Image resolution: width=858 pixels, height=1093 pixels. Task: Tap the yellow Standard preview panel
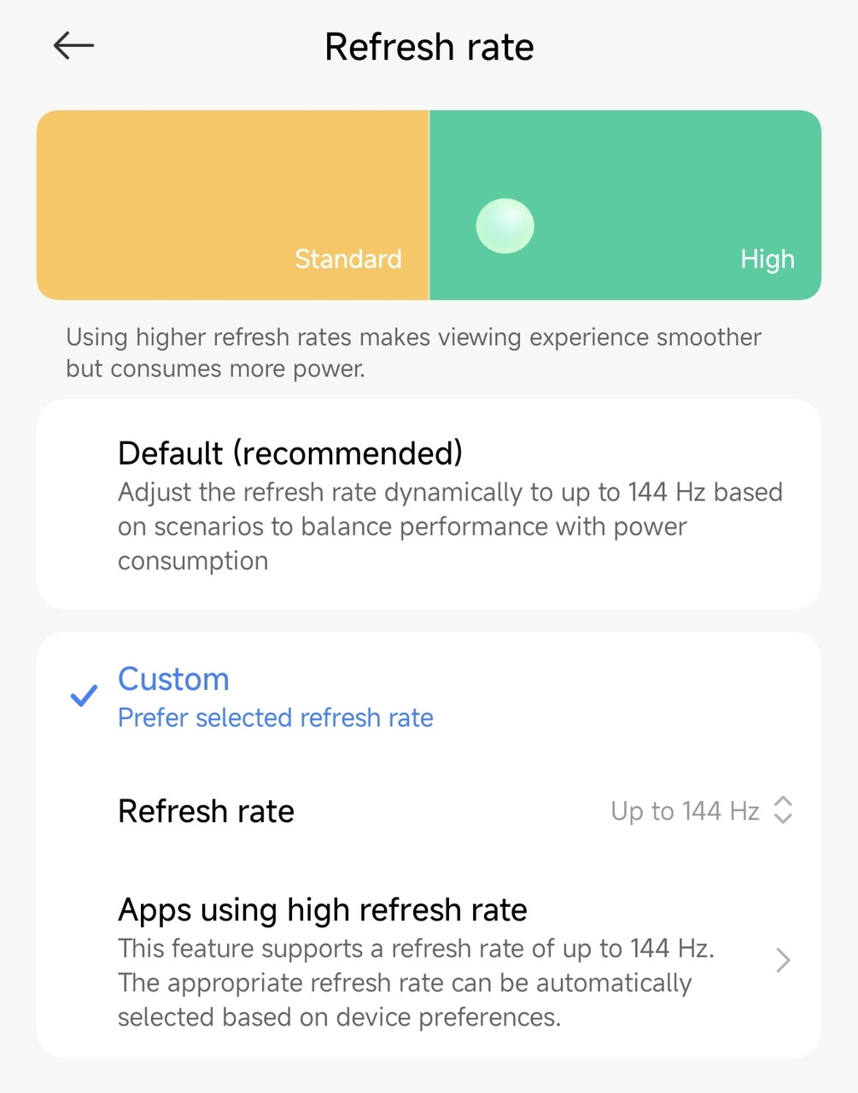pos(232,188)
